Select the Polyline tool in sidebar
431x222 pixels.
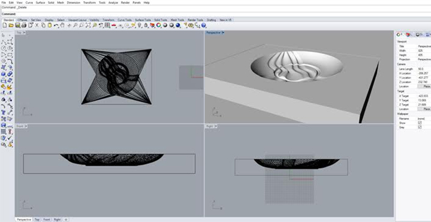click(x=4, y=42)
